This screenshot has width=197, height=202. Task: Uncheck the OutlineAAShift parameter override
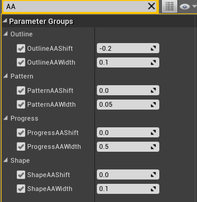(21, 48)
